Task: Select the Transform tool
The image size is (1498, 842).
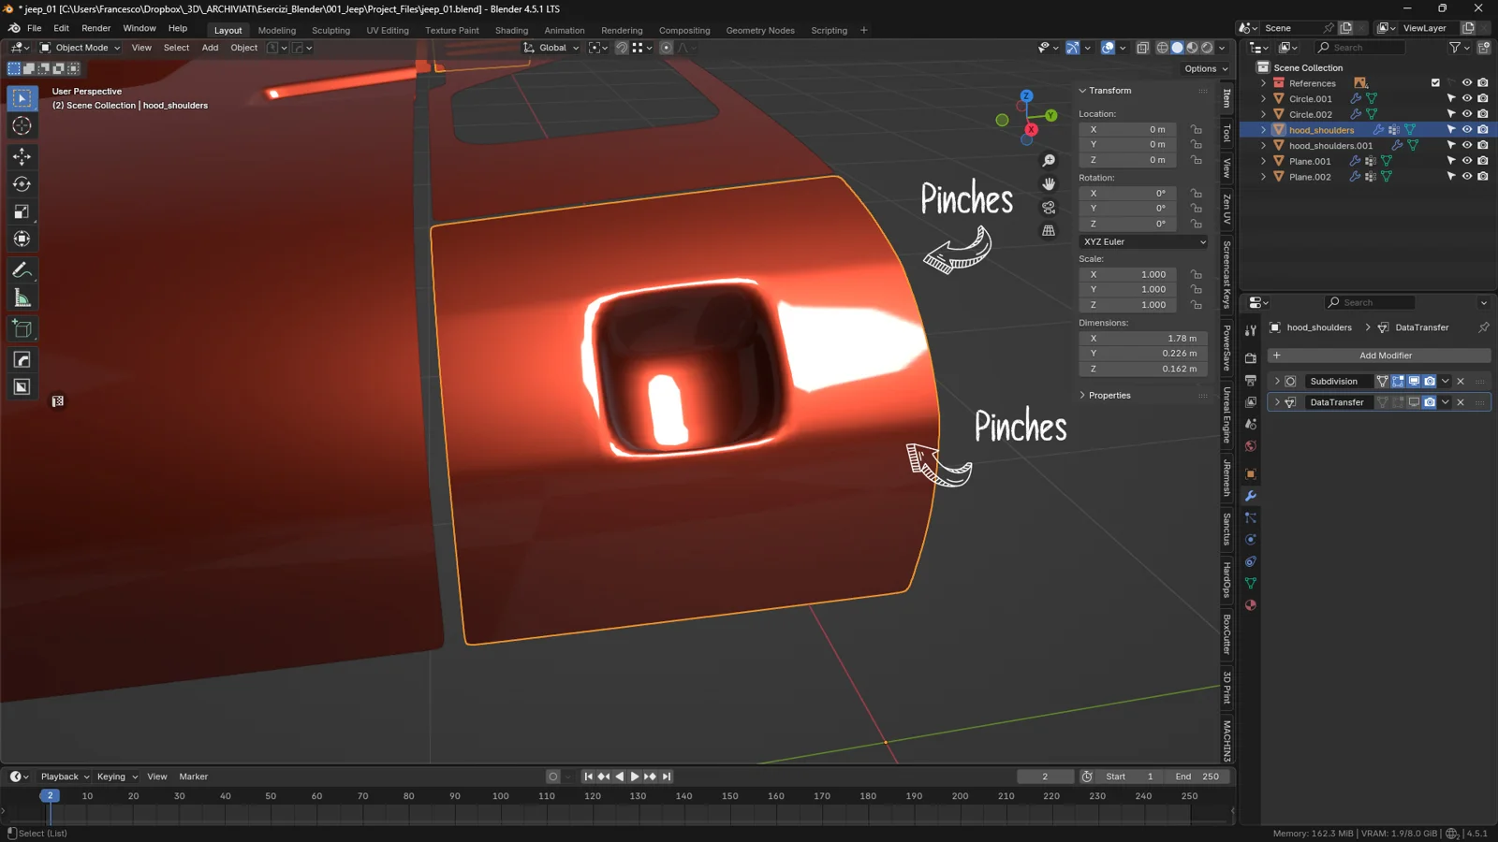Action: [22, 239]
